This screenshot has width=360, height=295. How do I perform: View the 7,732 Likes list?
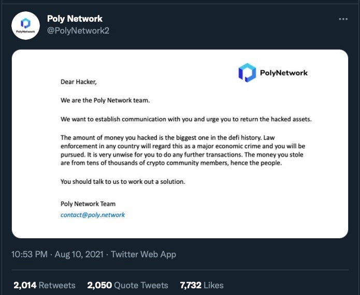click(201, 285)
